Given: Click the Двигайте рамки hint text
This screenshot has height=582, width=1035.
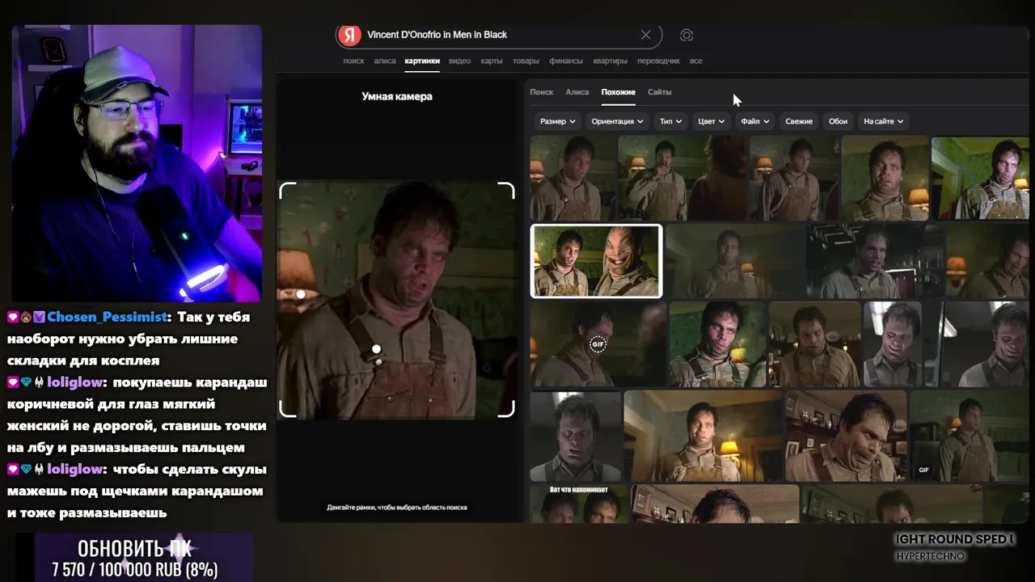Looking at the screenshot, I should tap(397, 508).
